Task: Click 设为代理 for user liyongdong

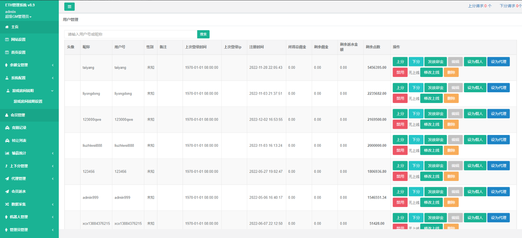Action: click(498, 88)
